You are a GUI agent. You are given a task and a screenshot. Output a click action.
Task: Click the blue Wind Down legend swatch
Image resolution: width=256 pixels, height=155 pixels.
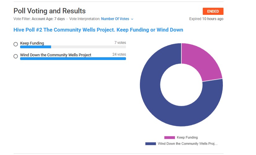[150, 144]
